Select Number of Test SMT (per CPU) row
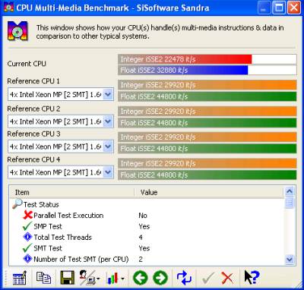304x290 pixels. [147, 259]
